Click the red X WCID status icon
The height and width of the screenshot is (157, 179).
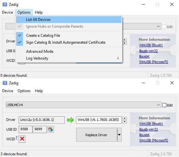pyautogui.click(x=22, y=139)
